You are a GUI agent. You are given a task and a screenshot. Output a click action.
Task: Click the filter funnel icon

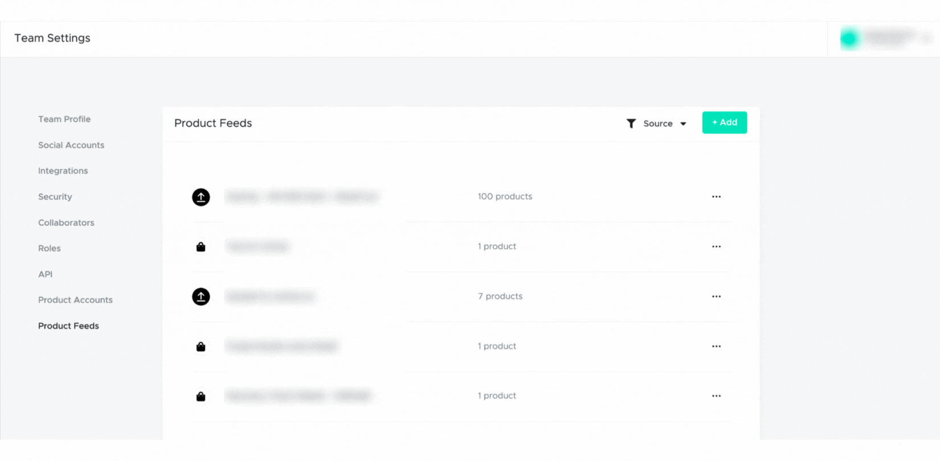(x=631, y=124)
